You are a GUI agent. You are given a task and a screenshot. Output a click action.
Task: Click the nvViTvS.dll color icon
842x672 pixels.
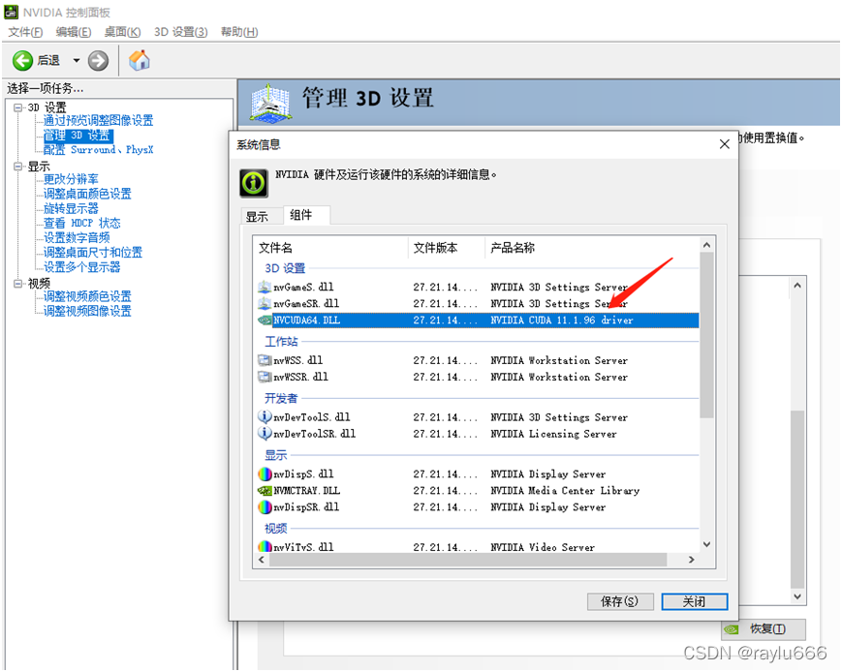[265, 547]
